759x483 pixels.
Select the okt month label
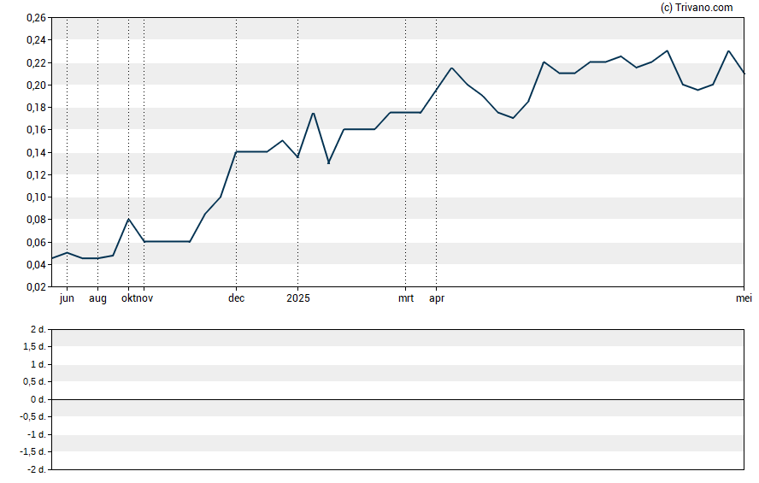129,298
